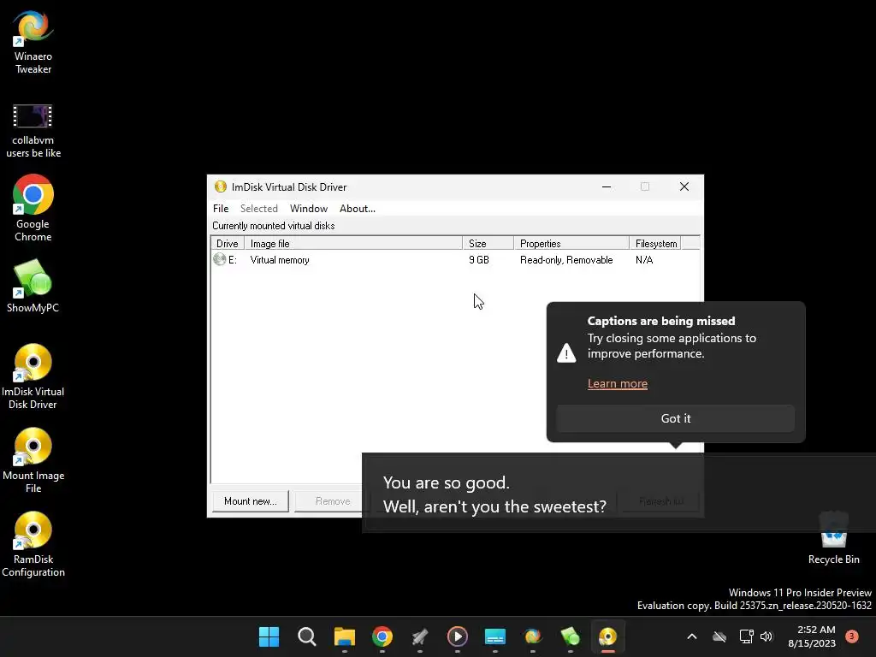Open the media player taskbar icon
This screenshot has width=876, height=657.
[x=458, y=636]
